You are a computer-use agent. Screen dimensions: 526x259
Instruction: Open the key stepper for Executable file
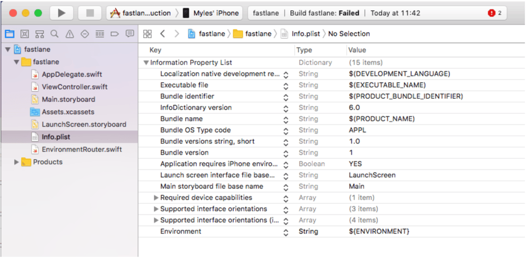click(x=286, y=86)
